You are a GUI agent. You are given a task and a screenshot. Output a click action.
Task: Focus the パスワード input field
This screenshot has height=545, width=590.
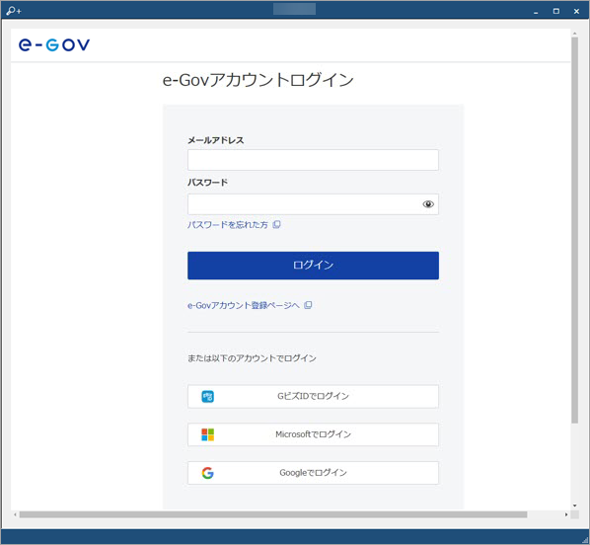pyautogui.click(x=313, y=204)
